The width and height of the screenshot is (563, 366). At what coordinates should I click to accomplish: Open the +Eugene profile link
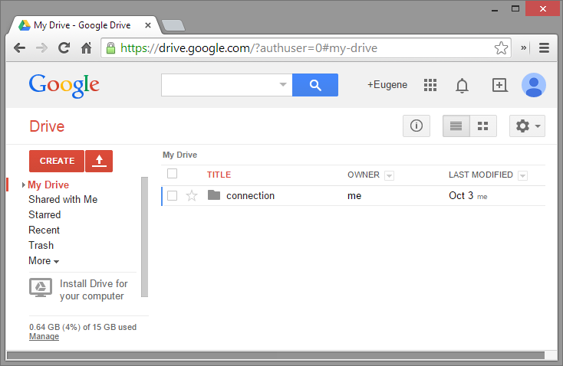coord(387,84)
